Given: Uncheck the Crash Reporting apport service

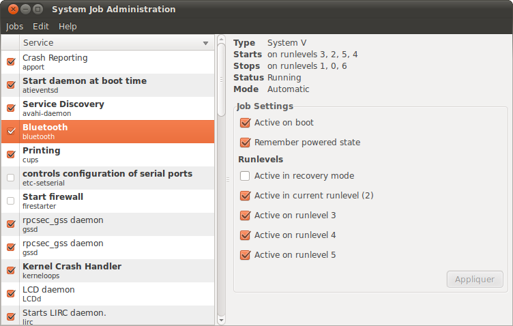Looking at the screenshot, I should pyautogui.click(x=11, y=62).
